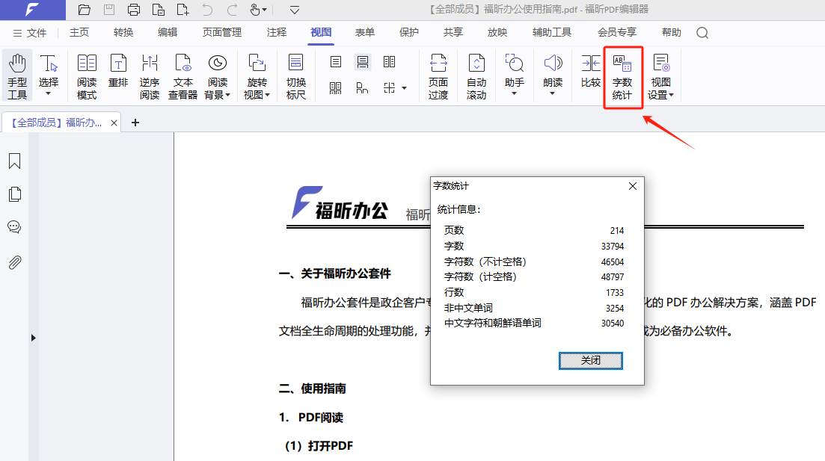Start Auto Scroll (自动滚动)
The image size is (825, 461).
(x=476, y=77)
